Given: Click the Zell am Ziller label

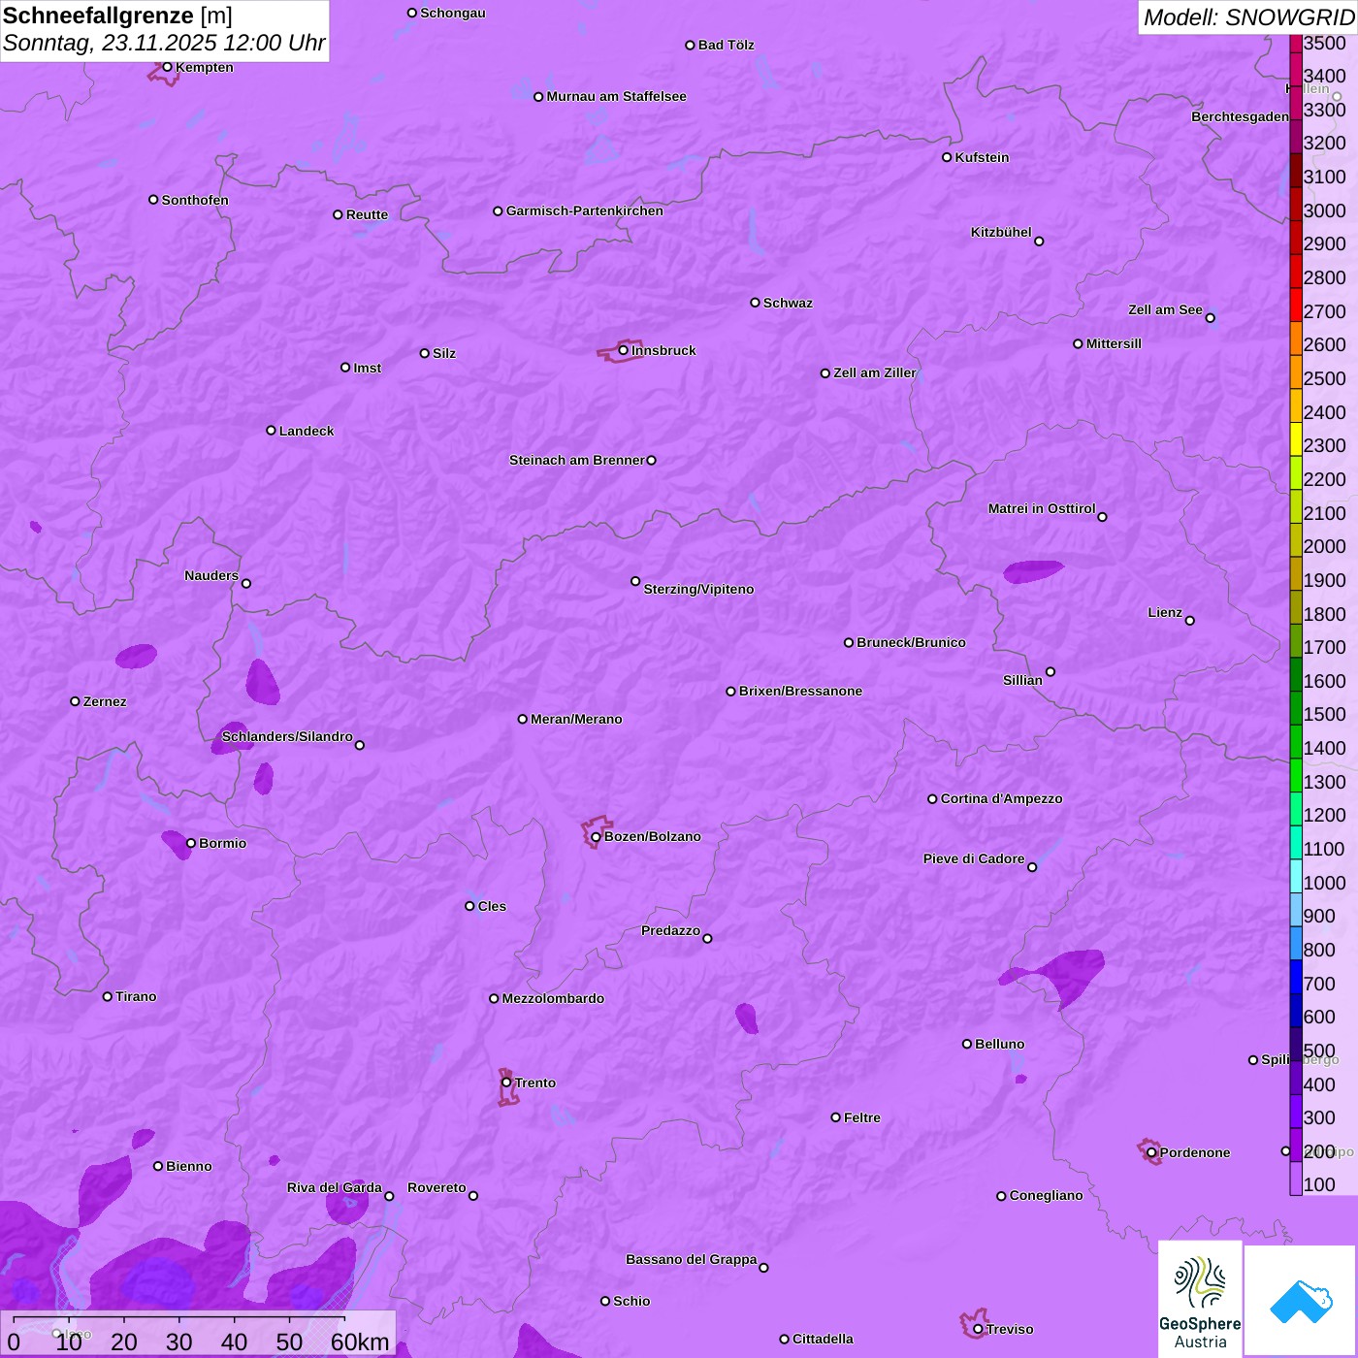Looking at the screenshot, I should coord(875,372).
